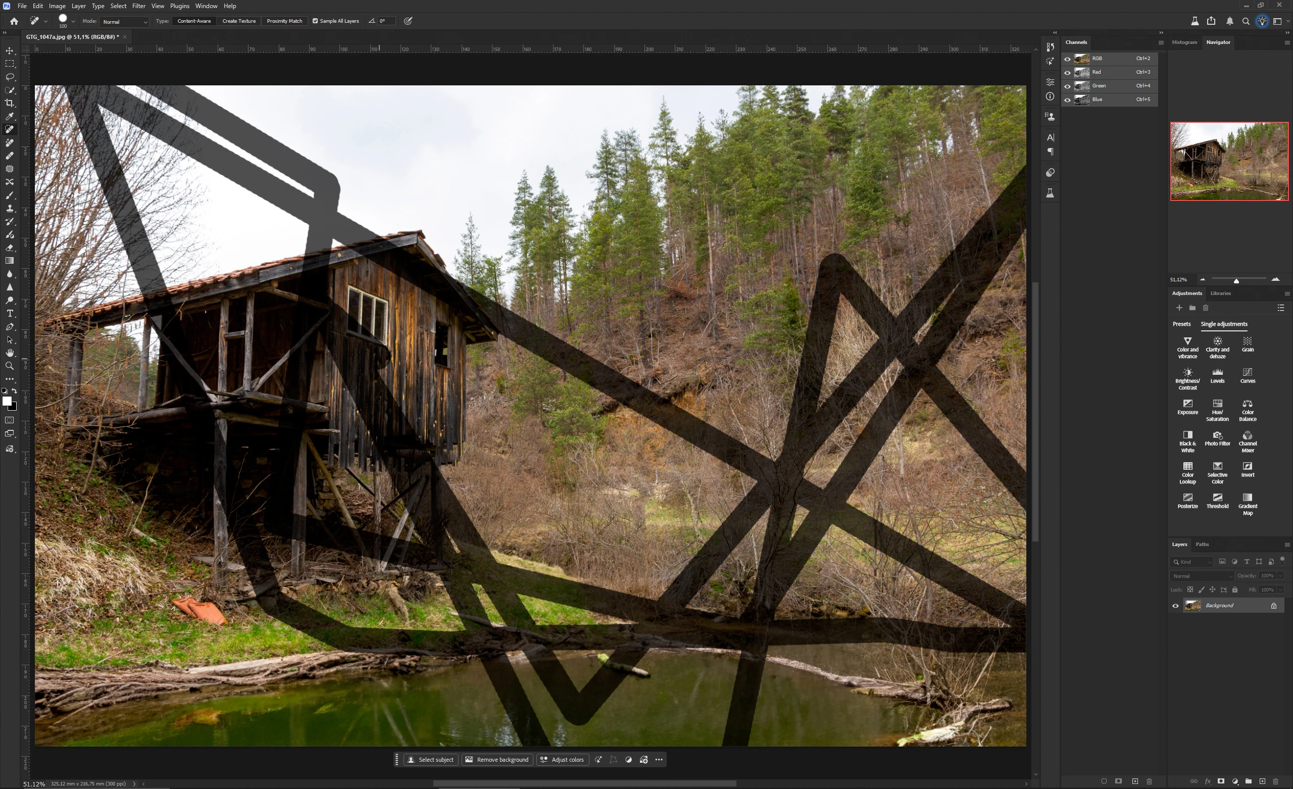
Task: Hide the Red channel visibility
Action: (1067, 72)
